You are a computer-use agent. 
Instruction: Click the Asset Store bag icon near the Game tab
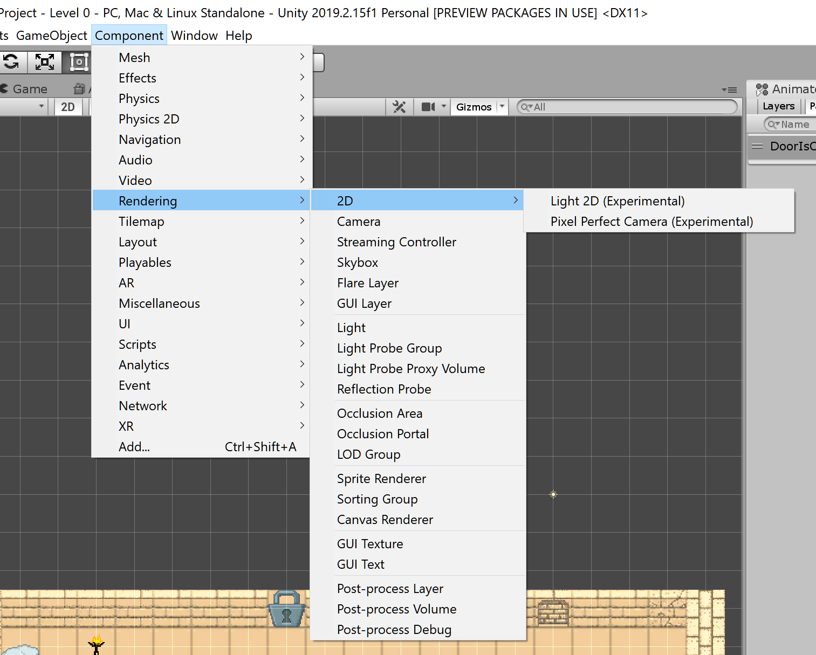pyautogui.click(x=79, y=88)
